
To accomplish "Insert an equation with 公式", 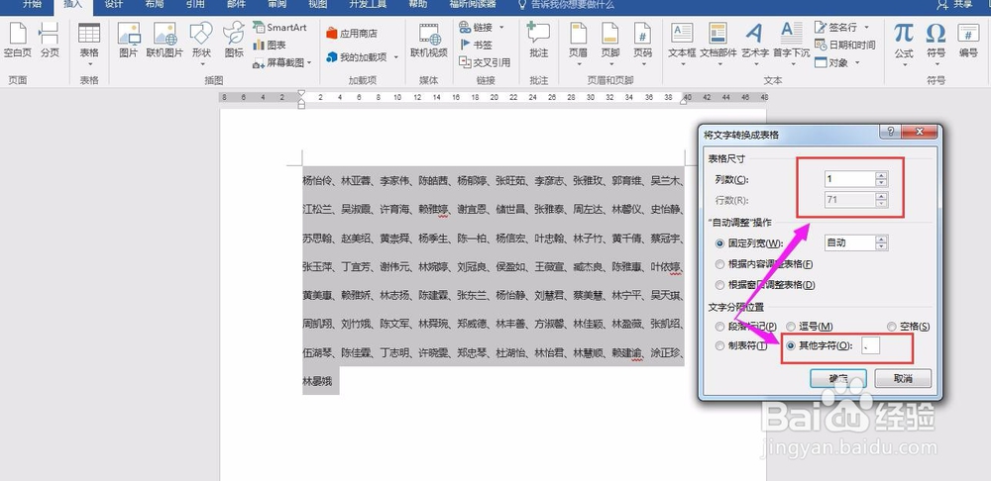I will tap(904, 45).
